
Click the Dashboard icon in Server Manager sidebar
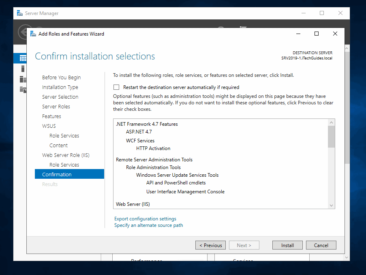pyautogui.click(x=22, y=58)
